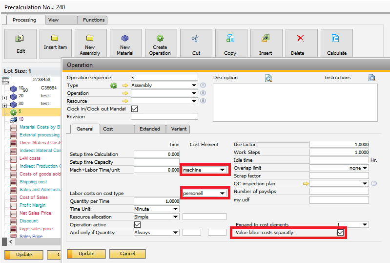Screen dimensions: 390x263
Task: Click the Create Operation gear icon
Action: [x=160, y=39]
